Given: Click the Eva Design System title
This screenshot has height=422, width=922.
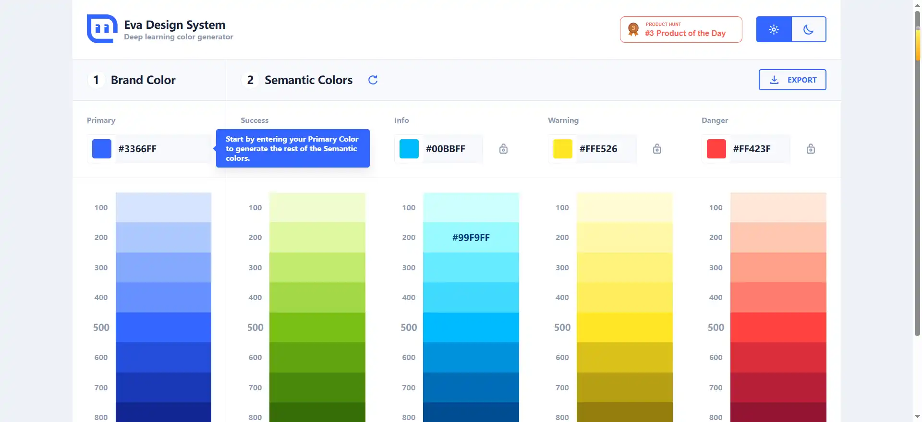Looking at the screenshot, I should click(175, 24).
